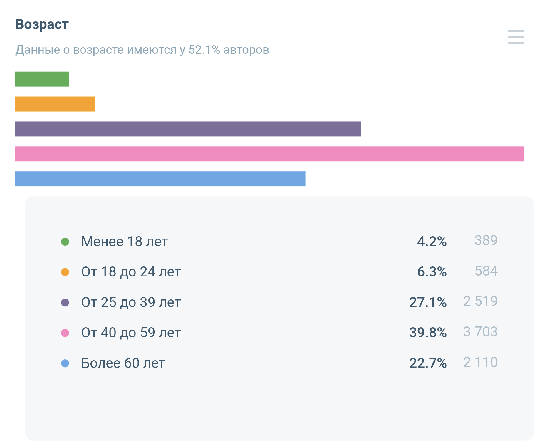
Task: Toggle the blue 'Более 60 лет' legend dot
Action: click(x=65, y=363)
